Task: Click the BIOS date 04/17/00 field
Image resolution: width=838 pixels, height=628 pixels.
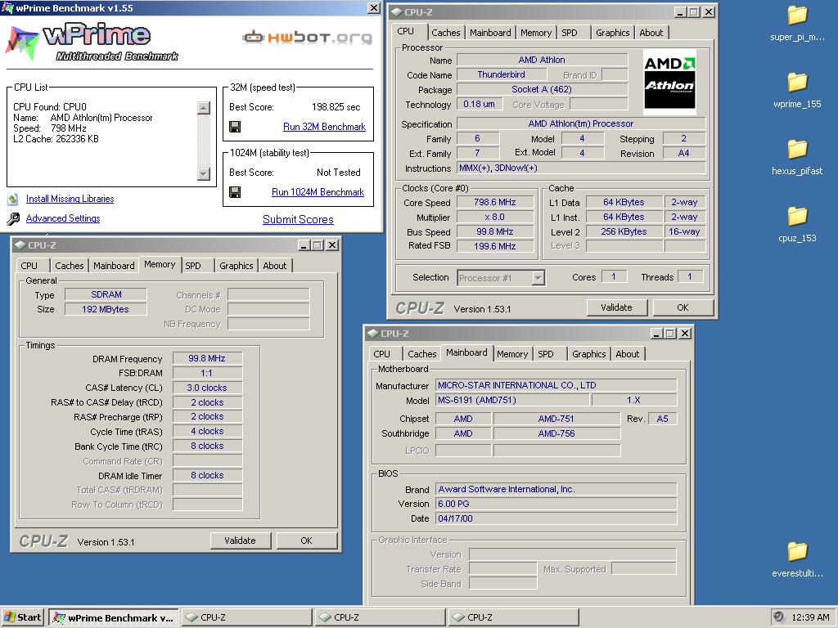Action: click(556, 518)
